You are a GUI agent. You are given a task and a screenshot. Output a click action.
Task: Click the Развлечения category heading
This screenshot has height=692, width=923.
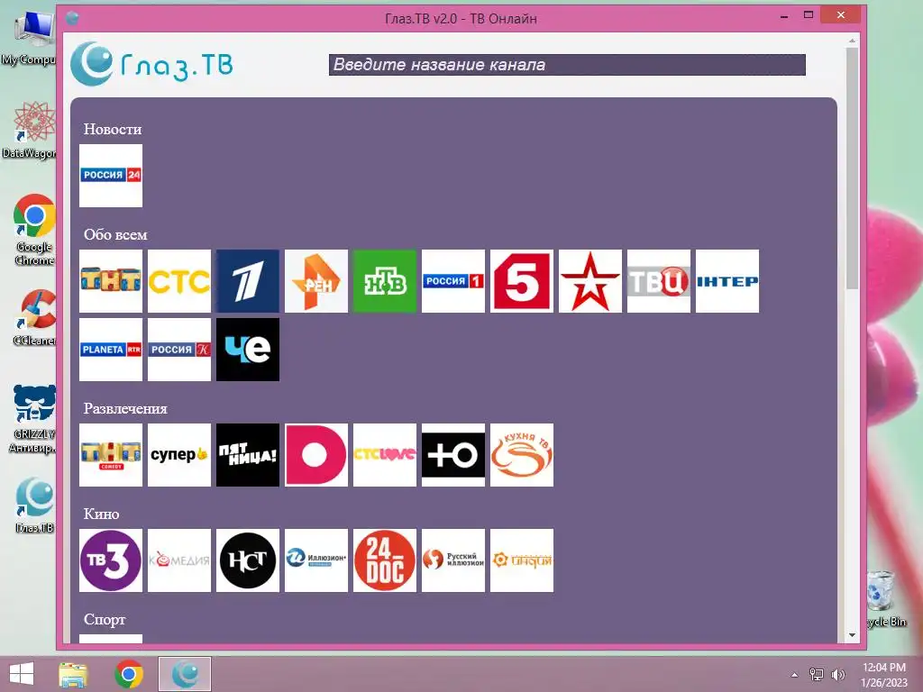125,408
